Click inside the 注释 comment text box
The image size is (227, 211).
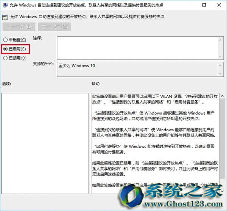pos(138,48)
